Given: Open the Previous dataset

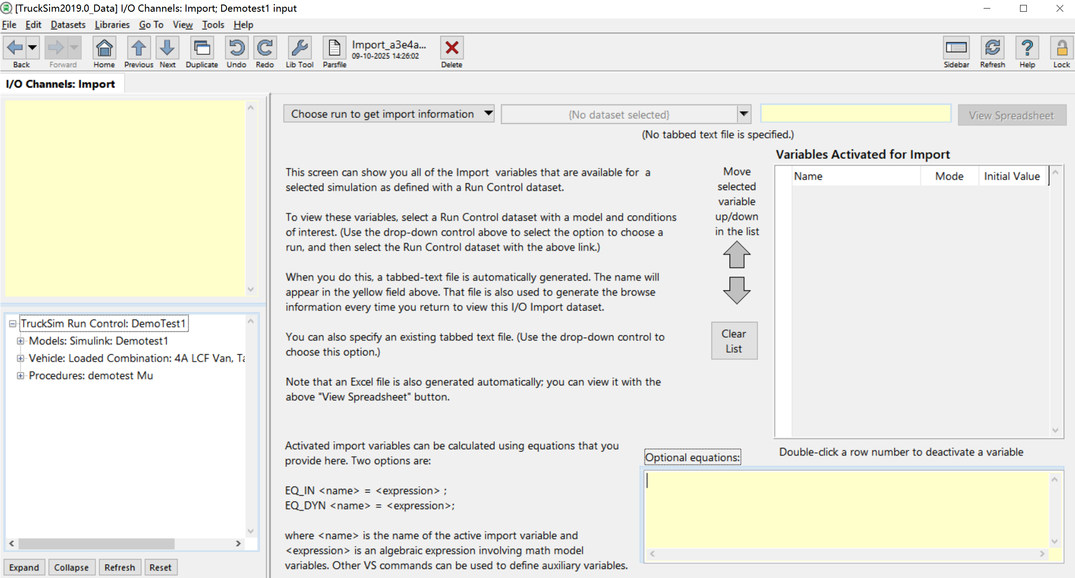Looking at the screenshot, I should [138, 48].
